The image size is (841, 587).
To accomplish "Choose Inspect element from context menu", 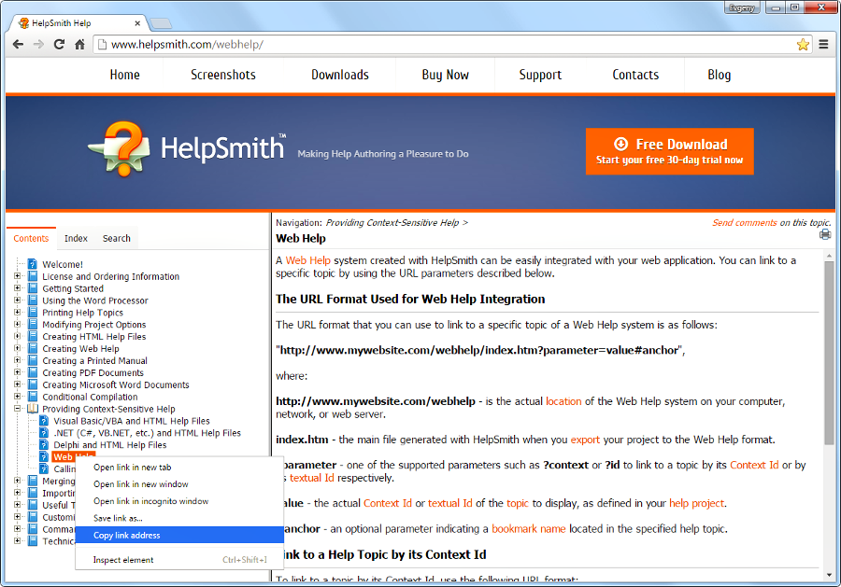I will 179,560.
